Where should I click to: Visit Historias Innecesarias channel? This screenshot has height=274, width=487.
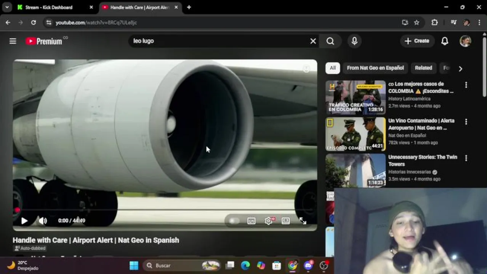[410, 172]
